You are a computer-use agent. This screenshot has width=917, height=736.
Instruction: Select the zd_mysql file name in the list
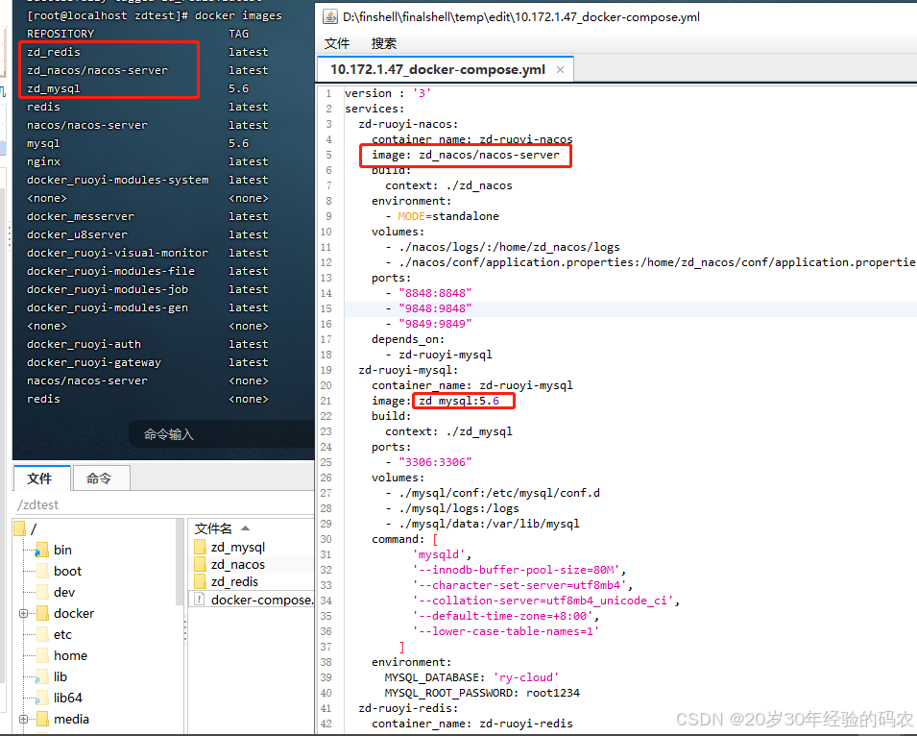coord(238,547)
